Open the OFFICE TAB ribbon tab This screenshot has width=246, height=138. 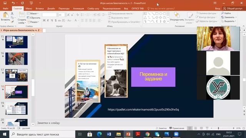pyautogui.click(x=138, y=8)
